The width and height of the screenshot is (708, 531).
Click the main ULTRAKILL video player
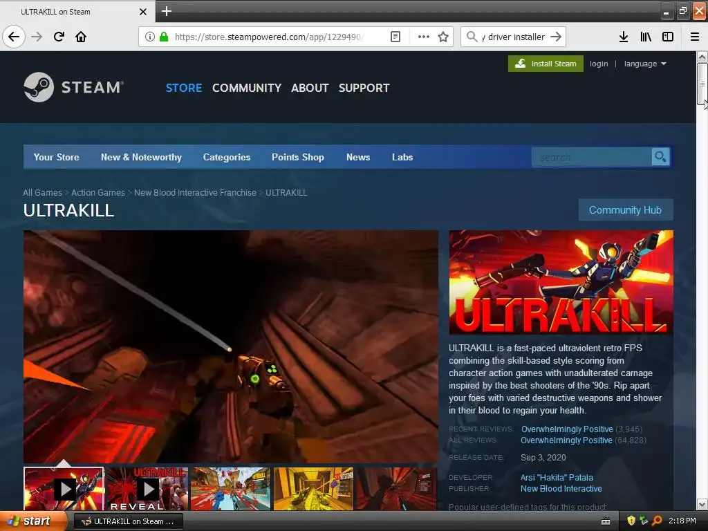(231, 346)
